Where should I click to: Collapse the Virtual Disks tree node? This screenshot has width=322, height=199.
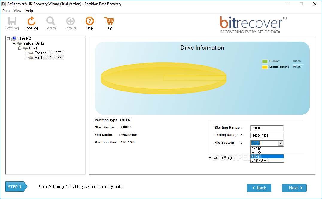pos(14,43)
